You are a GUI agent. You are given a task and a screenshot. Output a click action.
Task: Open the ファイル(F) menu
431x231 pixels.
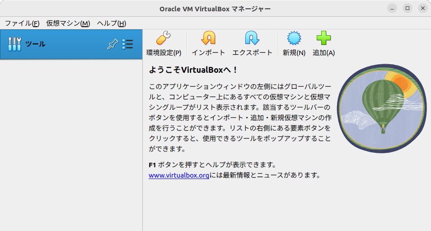pyautogui.click(x=22, y=24)
